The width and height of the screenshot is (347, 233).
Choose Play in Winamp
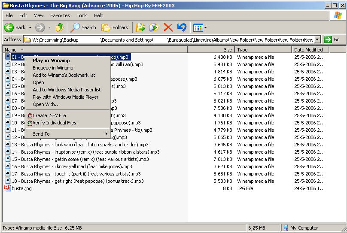coord(68,61)
